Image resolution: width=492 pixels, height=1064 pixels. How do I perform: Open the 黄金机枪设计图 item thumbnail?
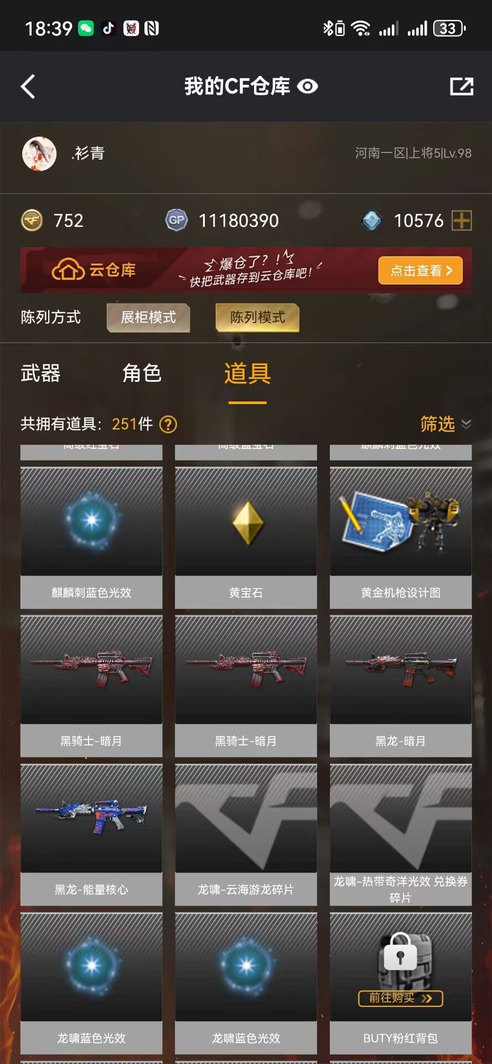click(401, 521)
